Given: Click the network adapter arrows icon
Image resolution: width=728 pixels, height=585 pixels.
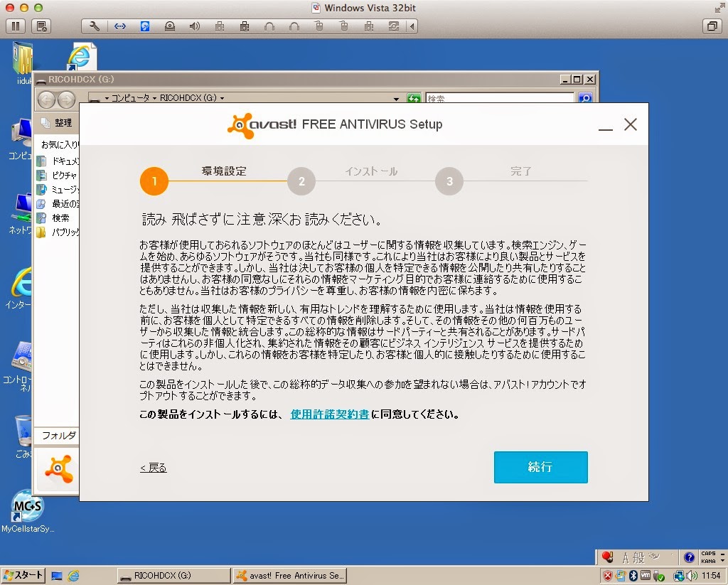Looking at the screenshot, I should [119, 26].
